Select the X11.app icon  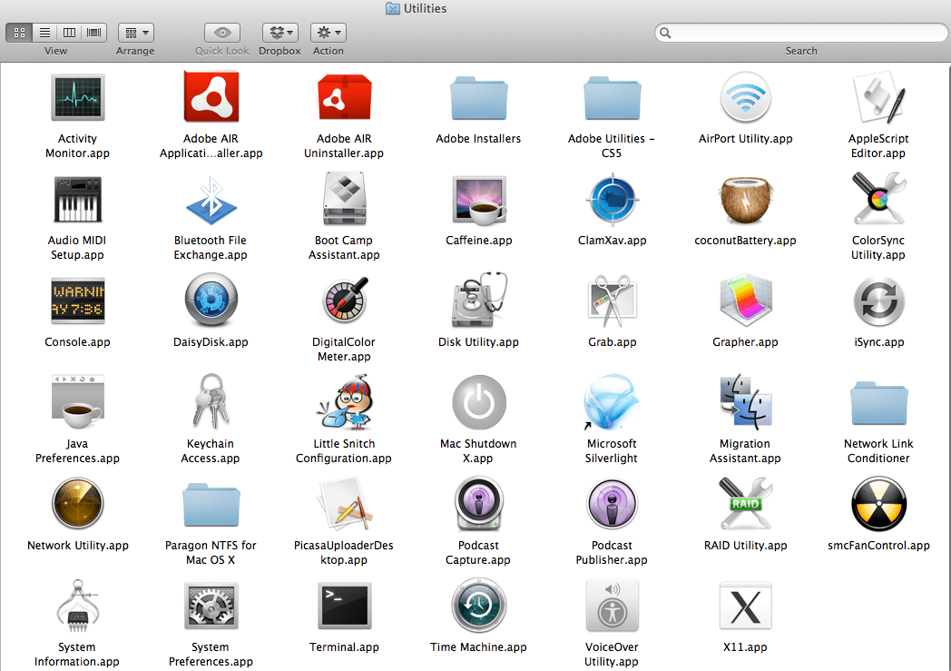click(x=745, y=606)
